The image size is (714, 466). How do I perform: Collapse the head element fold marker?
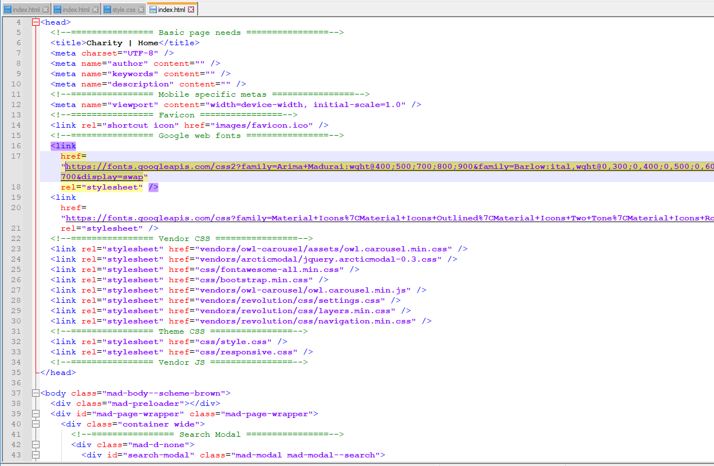tap(35, 22)
